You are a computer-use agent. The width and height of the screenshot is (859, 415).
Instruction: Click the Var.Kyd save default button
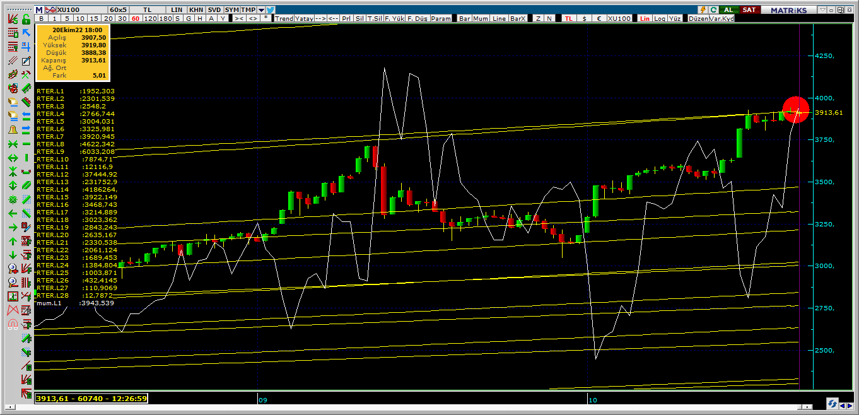tap(722, 19)
